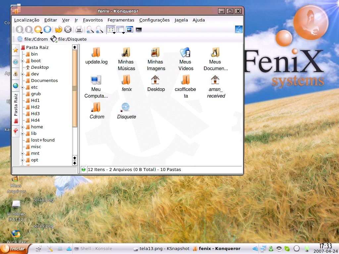Viewport: 339px width, 254px height.
Task: Switch to Shell - Konsole taskbar entry
Action: tap(93, 249)
